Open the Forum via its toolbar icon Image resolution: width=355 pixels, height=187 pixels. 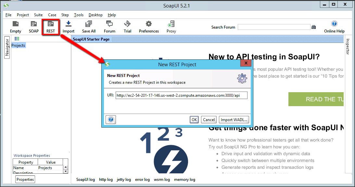pos(109,27)
